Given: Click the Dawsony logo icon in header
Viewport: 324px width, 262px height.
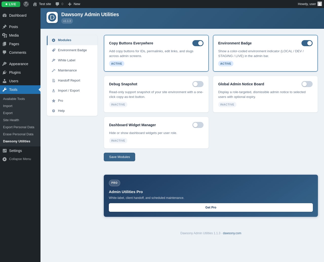Looking at the screenshot, I should click(x=52, y=17).
